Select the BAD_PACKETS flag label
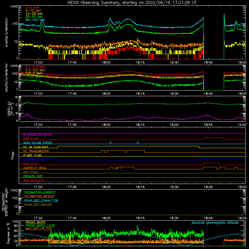The height and width of the screenshot is (249, 249). [x=34, y=181]
